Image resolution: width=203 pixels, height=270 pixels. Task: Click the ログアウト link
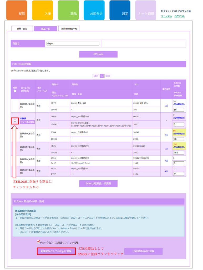(x=180, y=16)
